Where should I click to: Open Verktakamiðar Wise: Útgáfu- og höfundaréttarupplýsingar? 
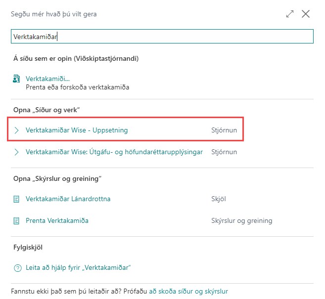coord(114,152)
